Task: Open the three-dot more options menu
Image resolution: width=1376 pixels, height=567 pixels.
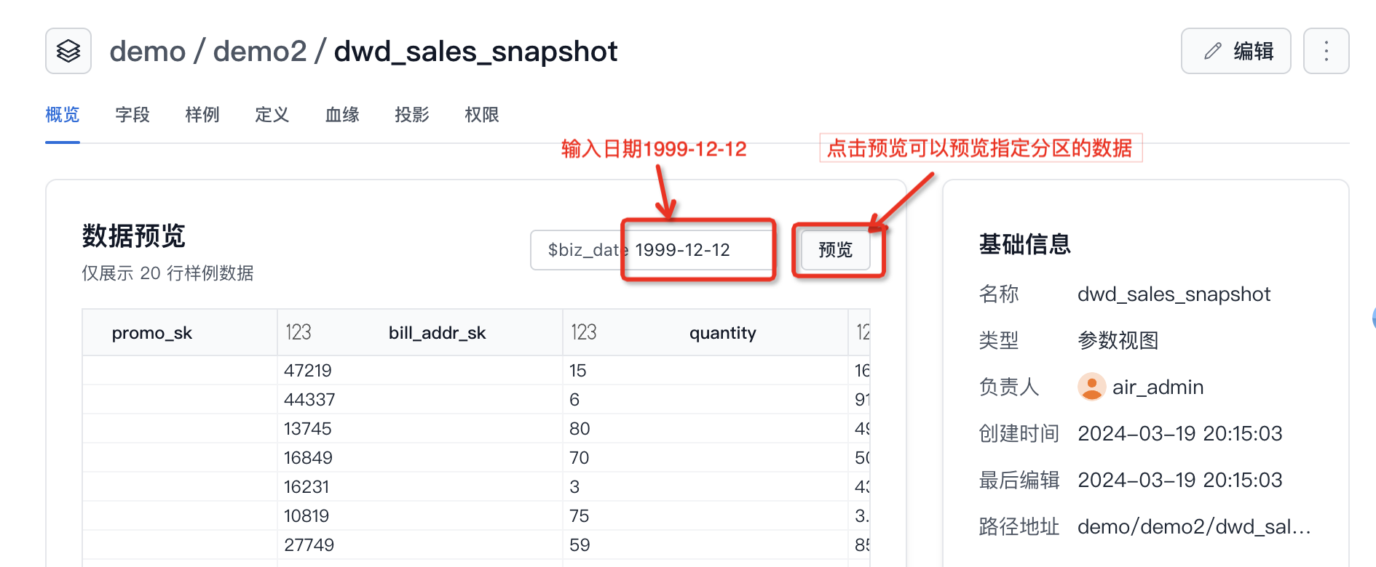Action: pos(1326,51)
